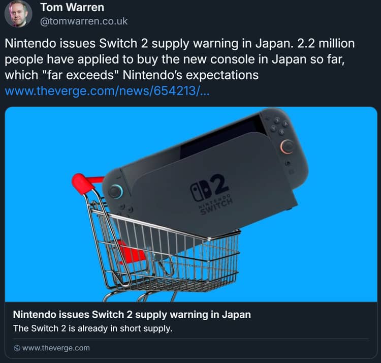
Task: Open the @tomwarren.co.uk handle
Action: [84, 21]
